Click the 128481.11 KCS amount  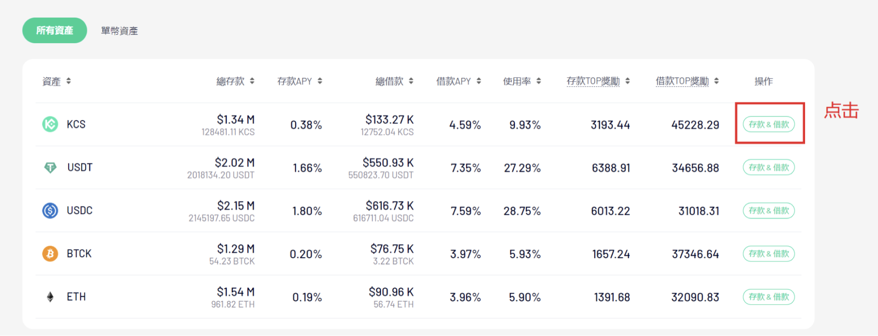228,132
